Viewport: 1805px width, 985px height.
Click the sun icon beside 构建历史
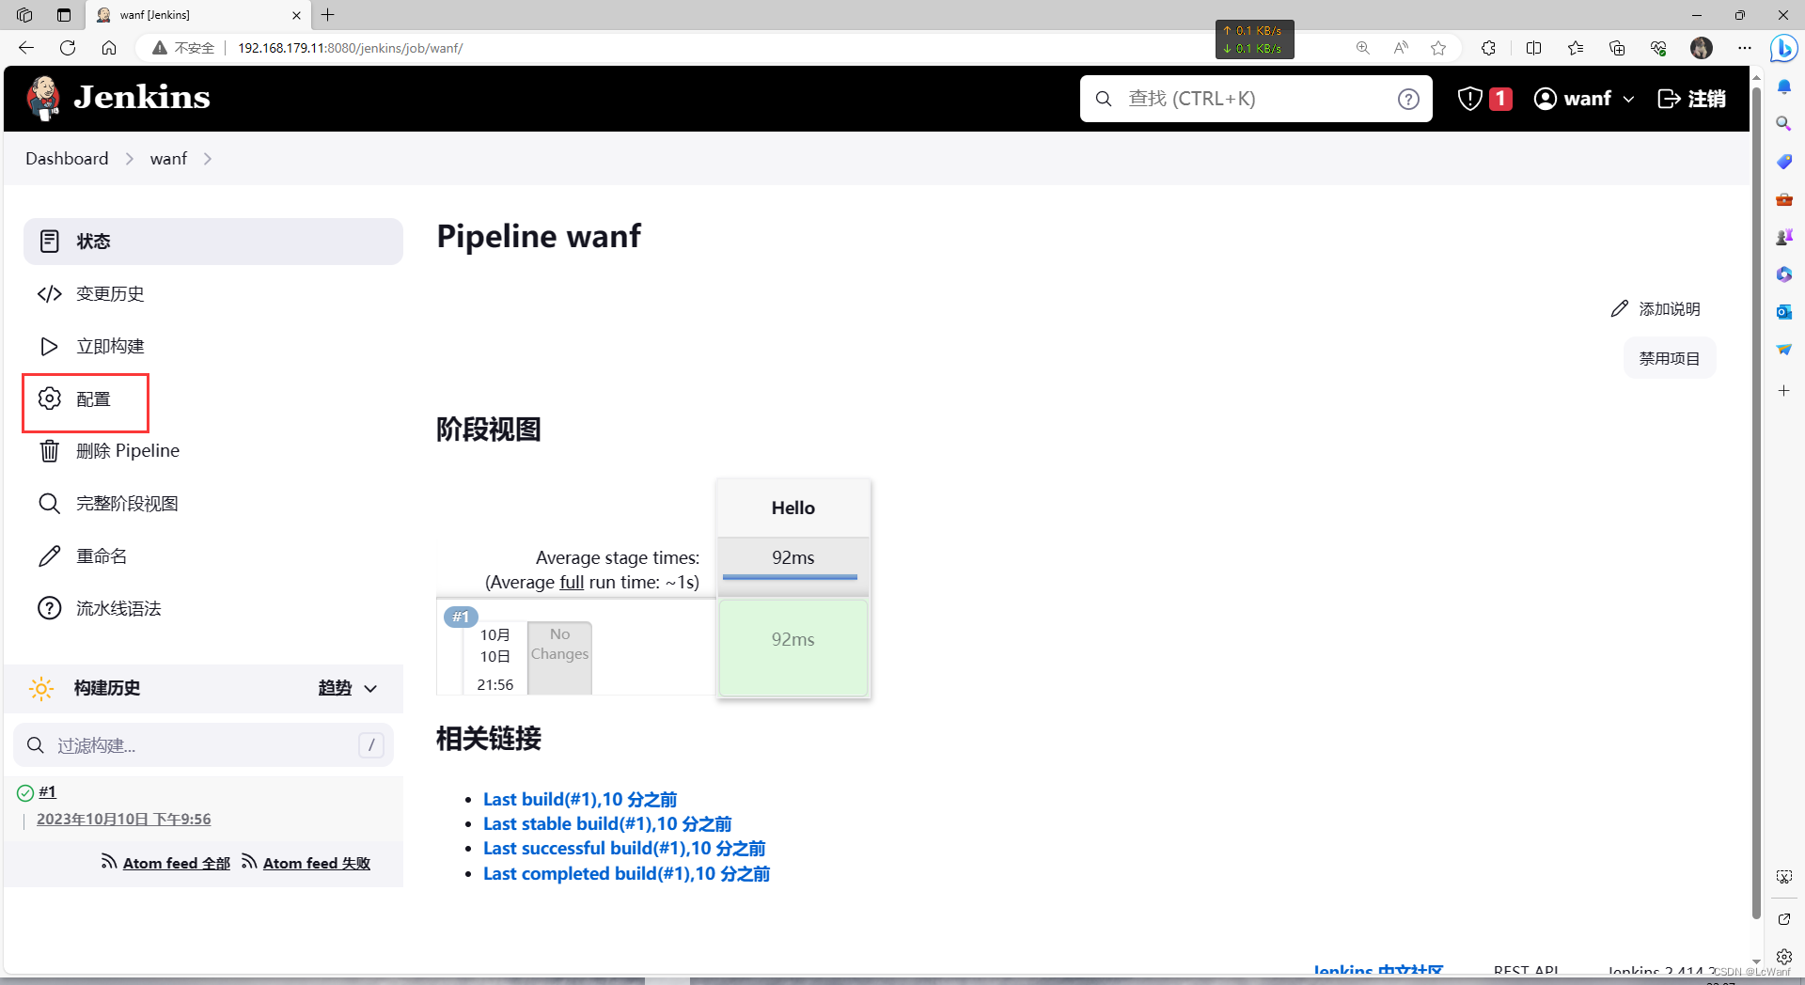[x=41, y=688]
